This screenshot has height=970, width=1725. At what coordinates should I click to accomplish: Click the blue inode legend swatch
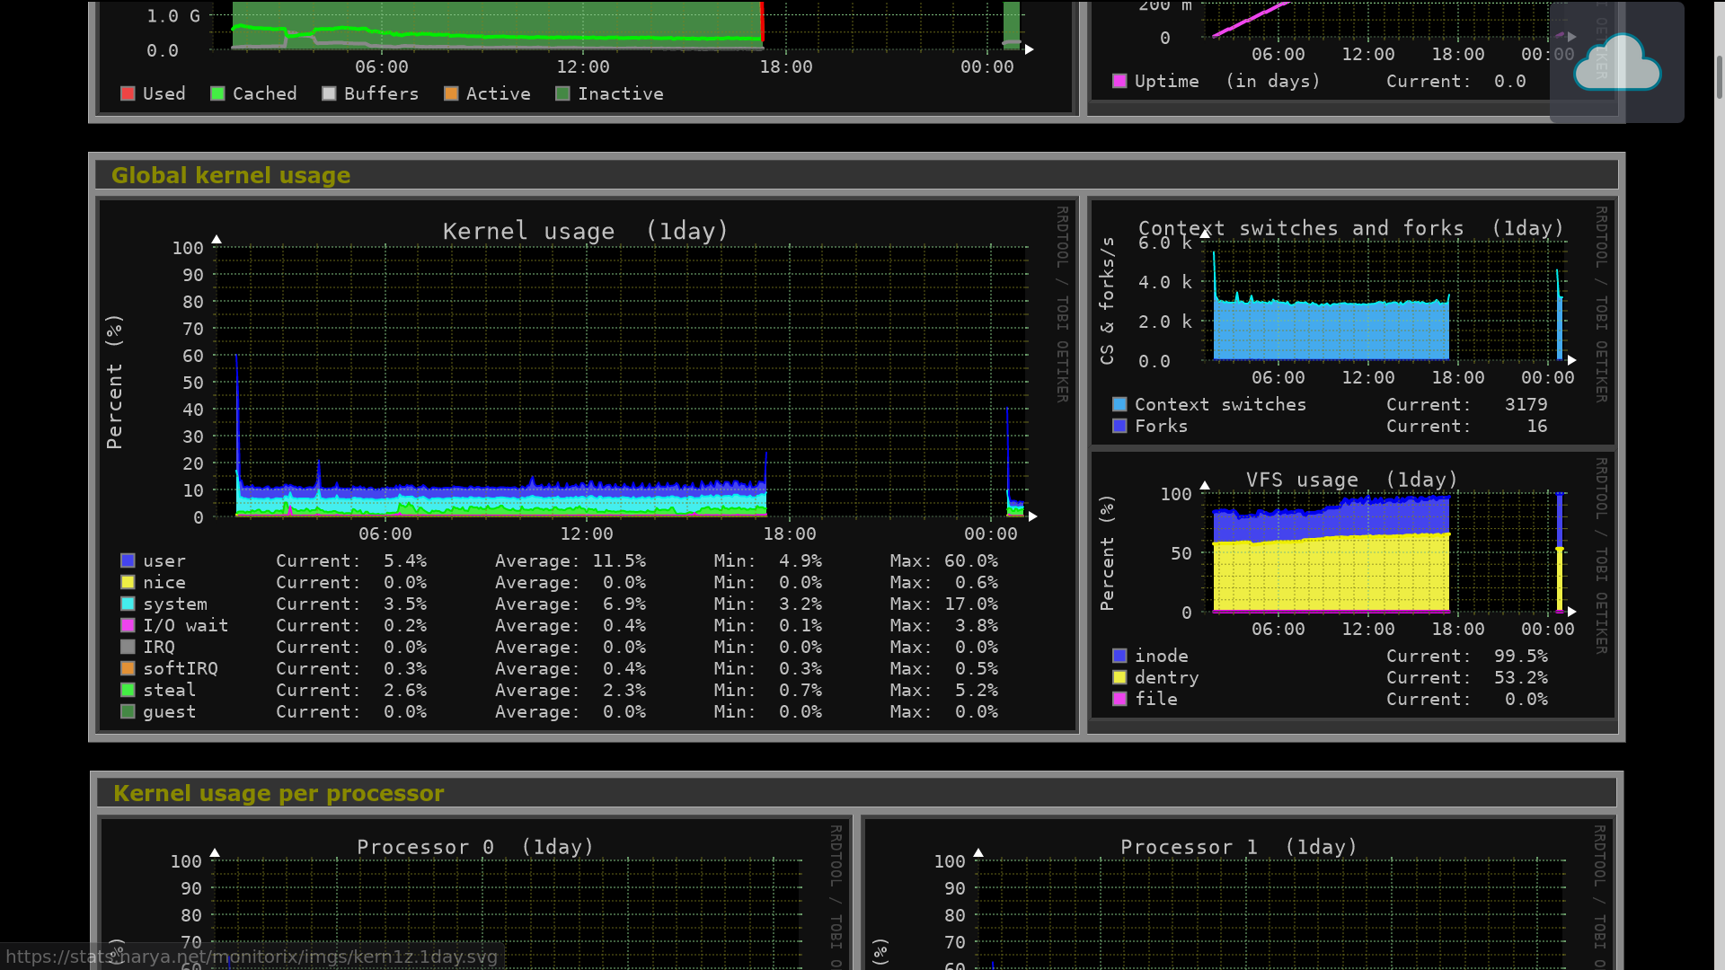pyautogui.click(x=1119, y=656)
